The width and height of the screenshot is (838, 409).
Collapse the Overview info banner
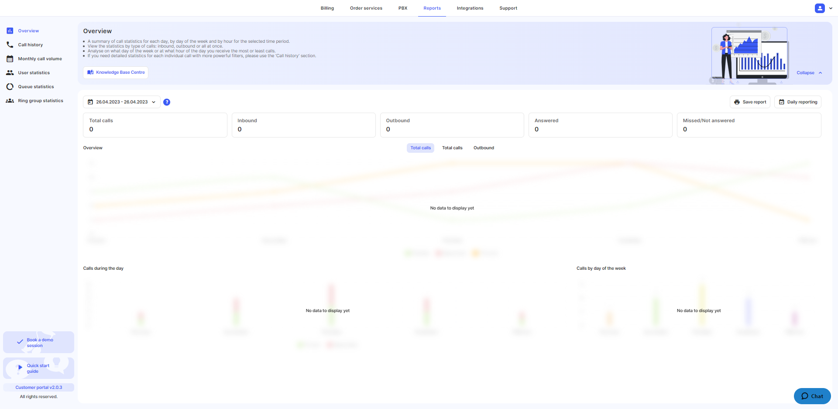810,73
